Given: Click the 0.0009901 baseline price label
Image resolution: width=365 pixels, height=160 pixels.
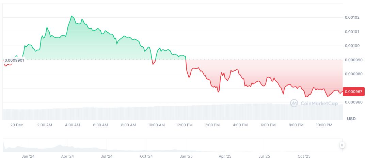Looking at the screenshot, I should [14, 60].
